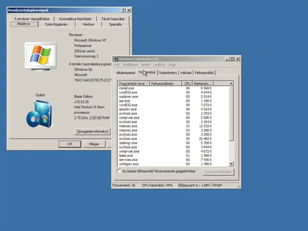Maximize the Windows Feladatkezelő window

coord(232,59)
